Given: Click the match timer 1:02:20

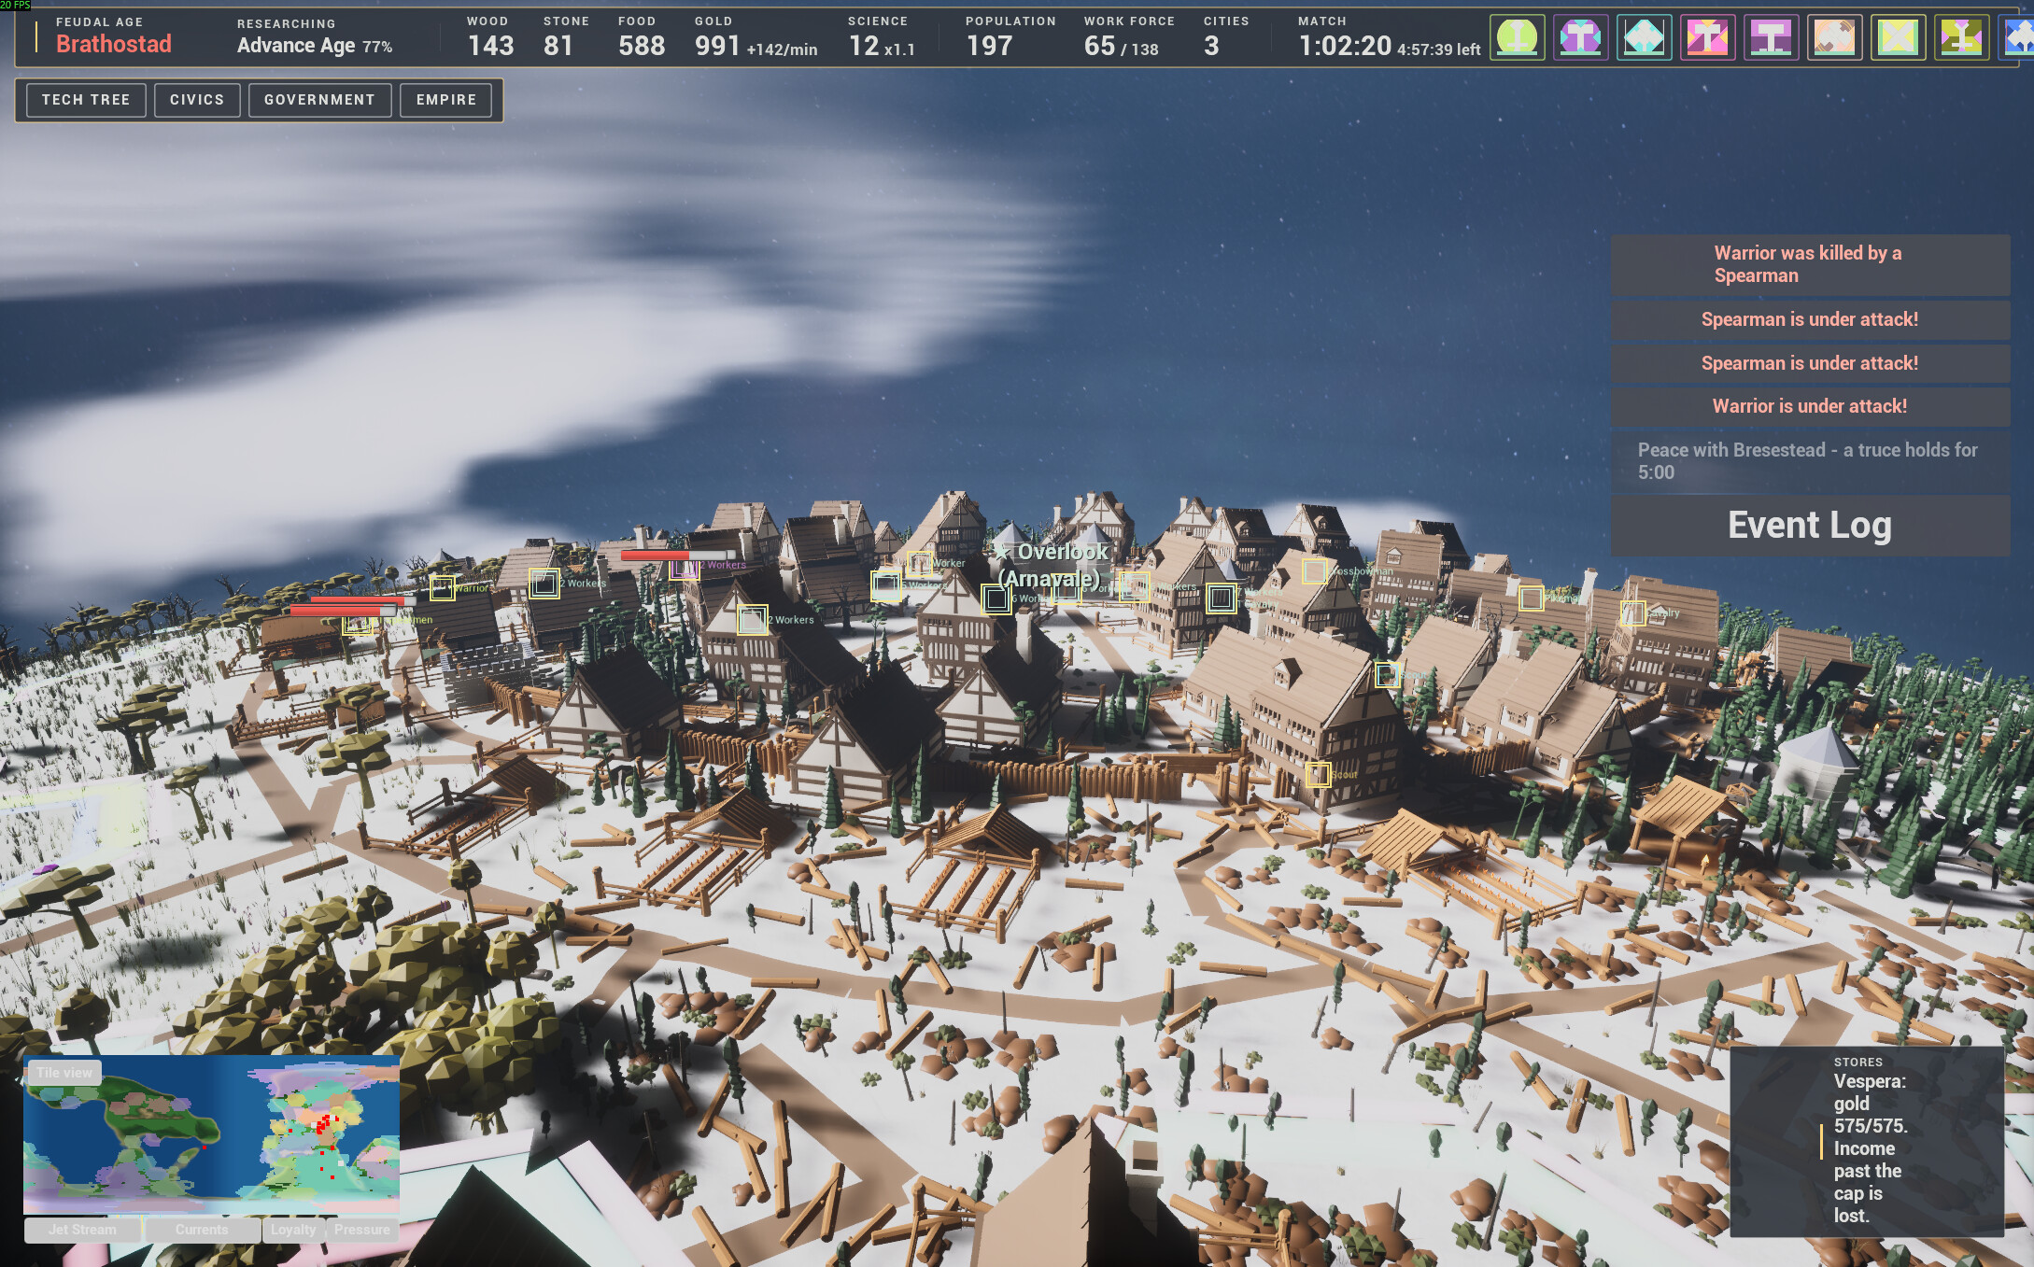Looking at the screenshot, I should [x=1345, y=46].
